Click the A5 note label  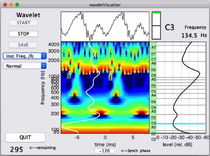point(153,79)
